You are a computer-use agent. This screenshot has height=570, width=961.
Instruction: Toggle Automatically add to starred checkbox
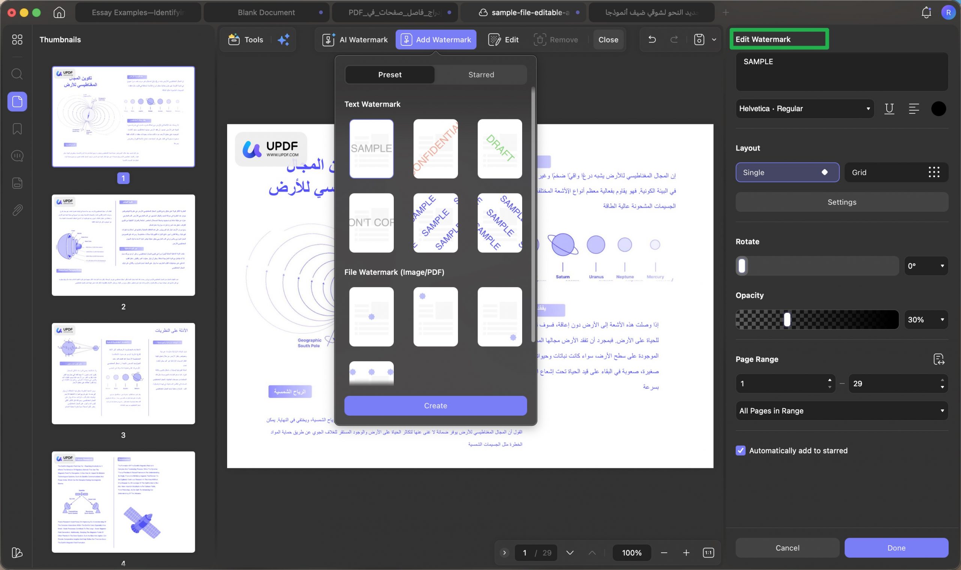(x=741, y=451)
